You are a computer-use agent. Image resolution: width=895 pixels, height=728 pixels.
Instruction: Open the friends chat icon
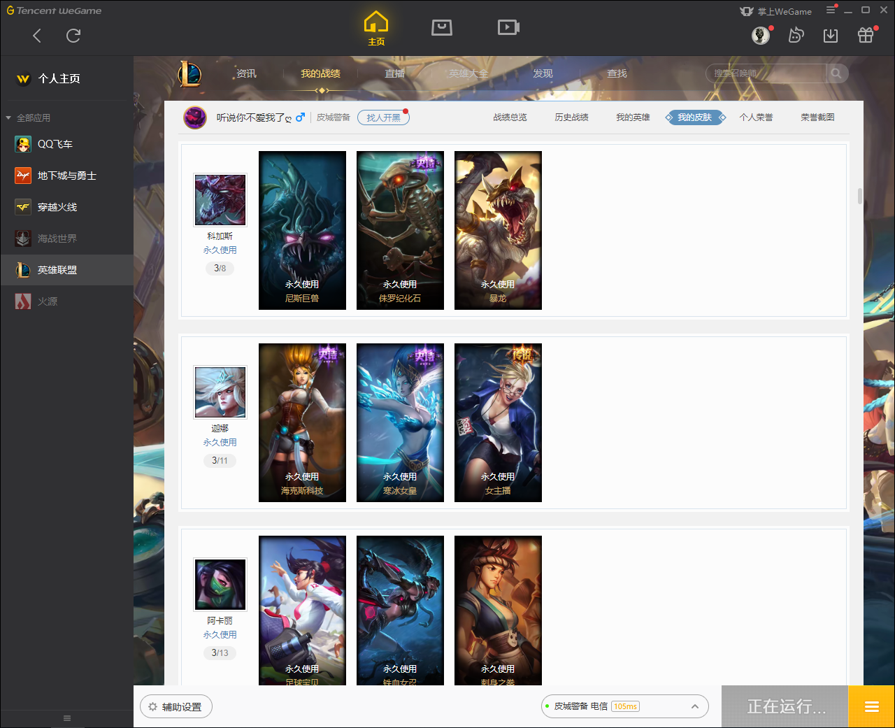[796, 35]
